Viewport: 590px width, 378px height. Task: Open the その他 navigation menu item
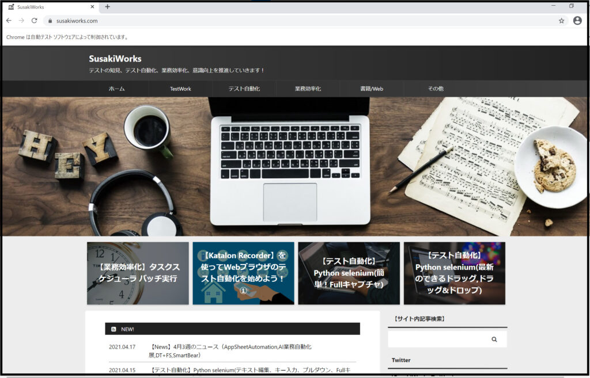[x=436, y=89]
